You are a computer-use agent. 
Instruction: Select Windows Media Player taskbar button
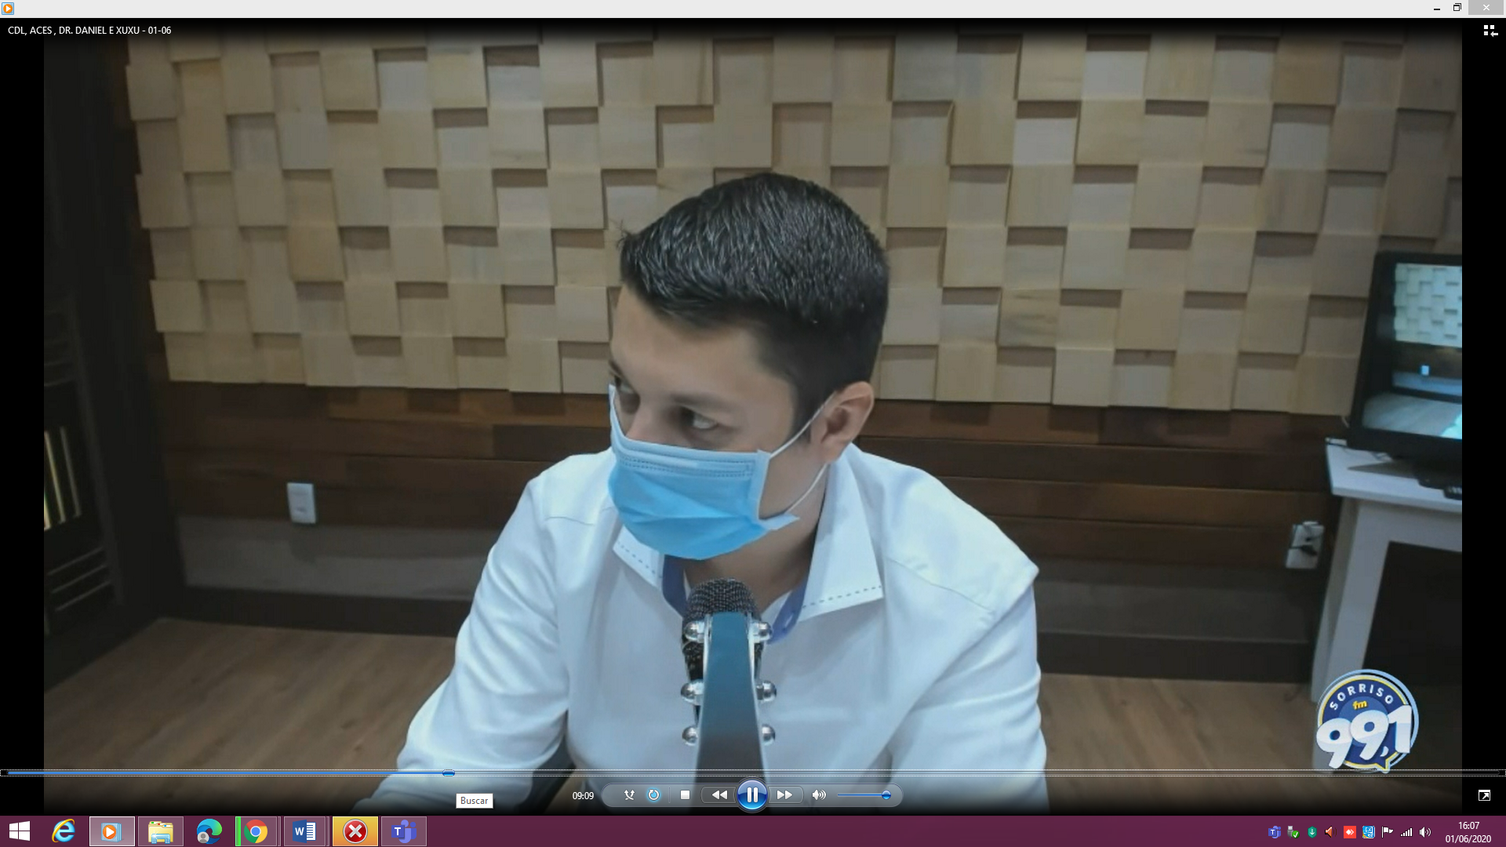(111, 831)
